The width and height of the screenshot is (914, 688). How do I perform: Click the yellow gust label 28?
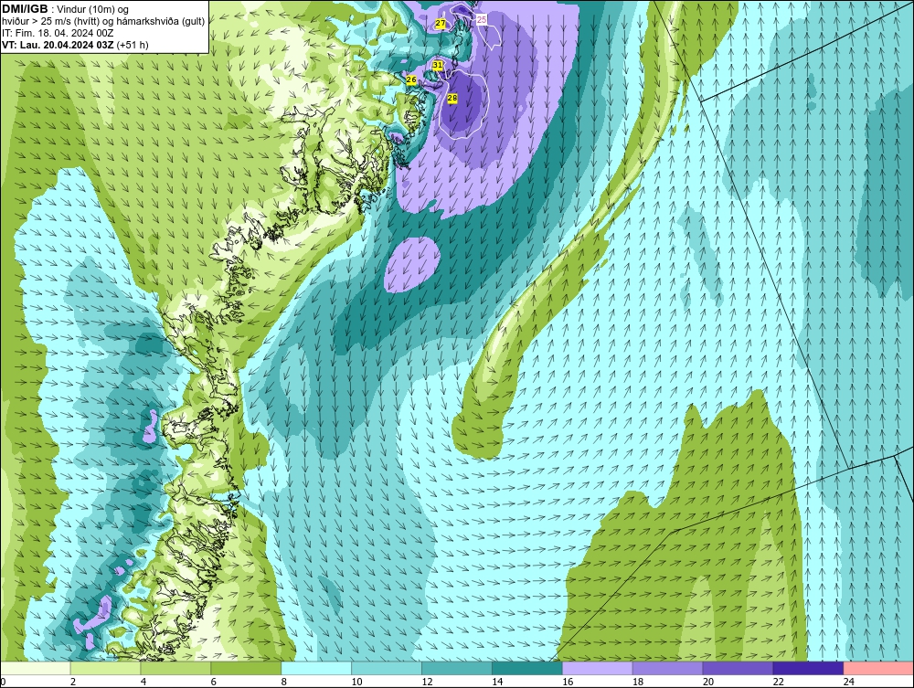[x=452, y=99]
